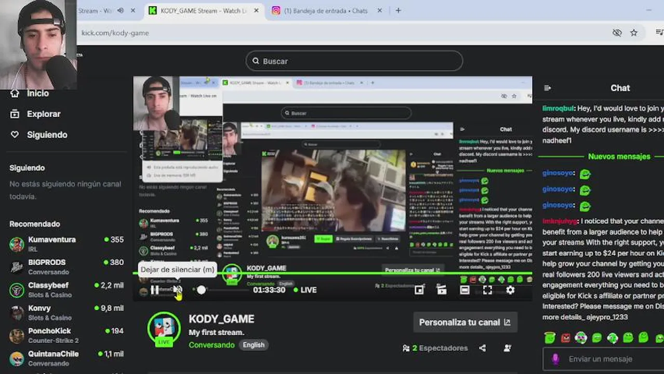The height and width of the screenshot is (374, 664).
Task: Open the Conversando category link
Action: [x=211, y=345]
